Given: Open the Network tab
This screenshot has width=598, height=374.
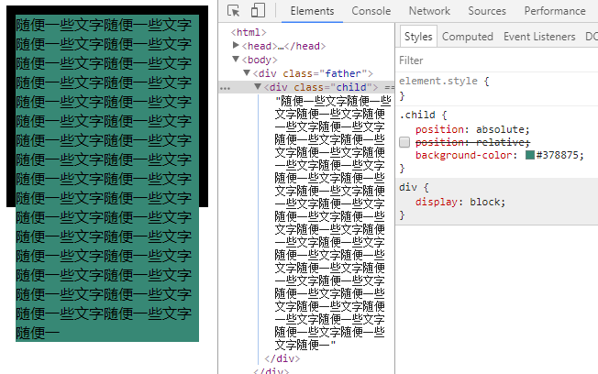Looking at the screenshot, I should (x=429, y=11).
